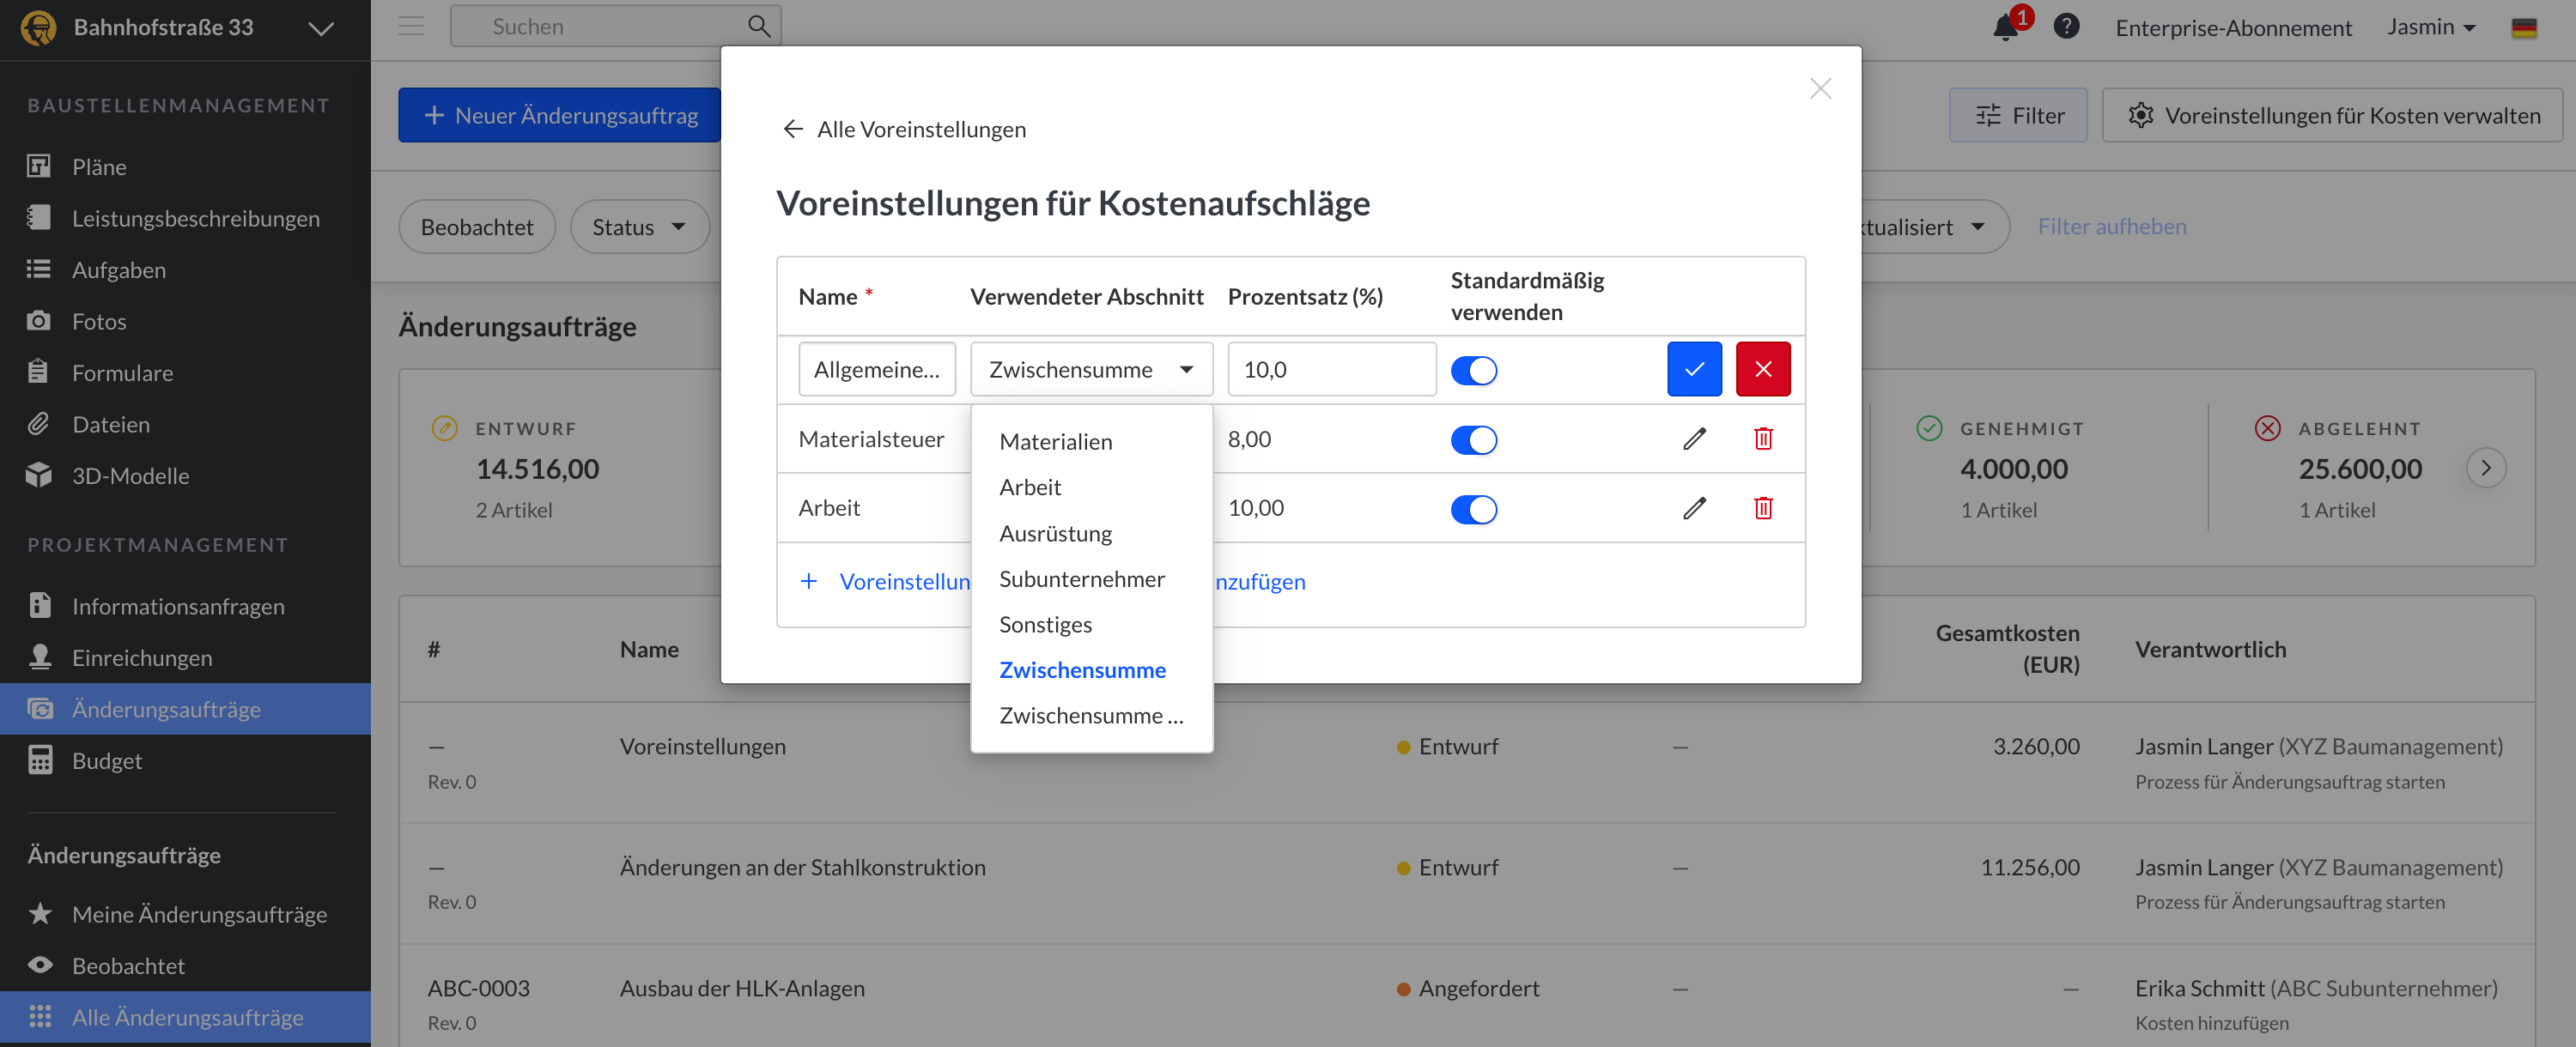Viewport: 2576px width, 1047px height.
Task: Toggle default use for the Allgemeine row
Action: click(1473, 371)
